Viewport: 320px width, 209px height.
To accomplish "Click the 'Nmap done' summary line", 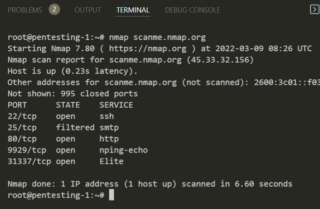I will (x=150, y=184).
